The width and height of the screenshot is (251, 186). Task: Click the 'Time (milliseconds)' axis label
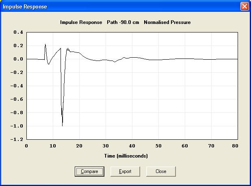click(126, 156)
